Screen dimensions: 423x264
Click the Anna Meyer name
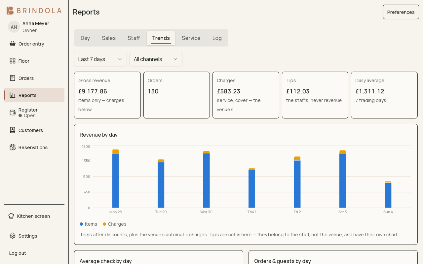click(x=36, y=23)
